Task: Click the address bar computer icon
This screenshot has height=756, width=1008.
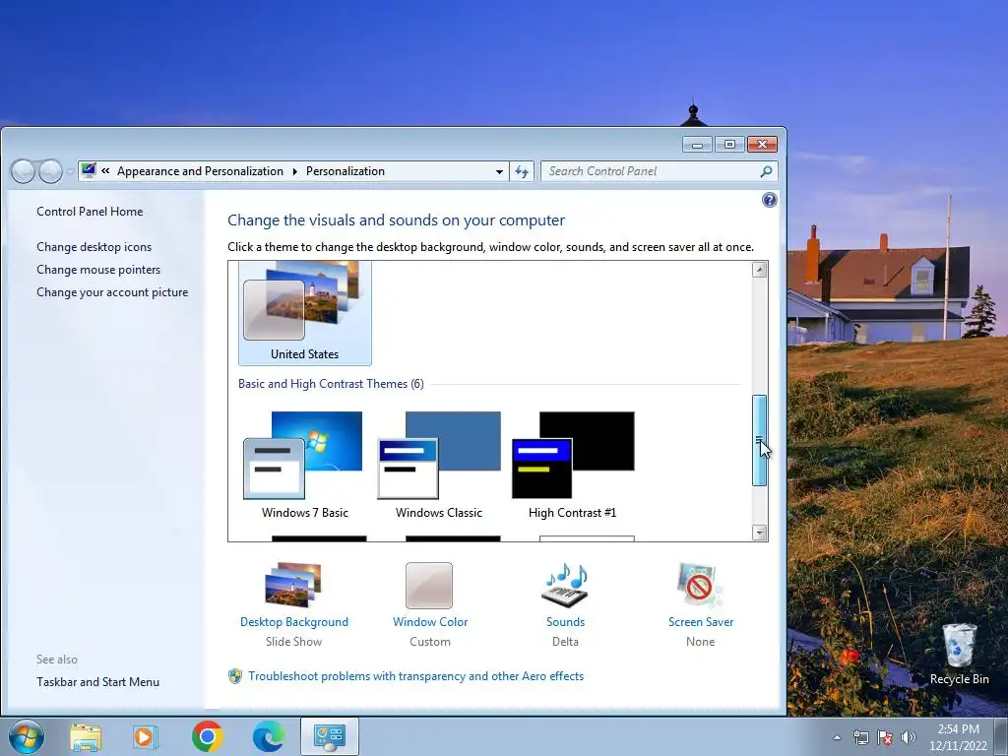Action: (x=89, y=170)
